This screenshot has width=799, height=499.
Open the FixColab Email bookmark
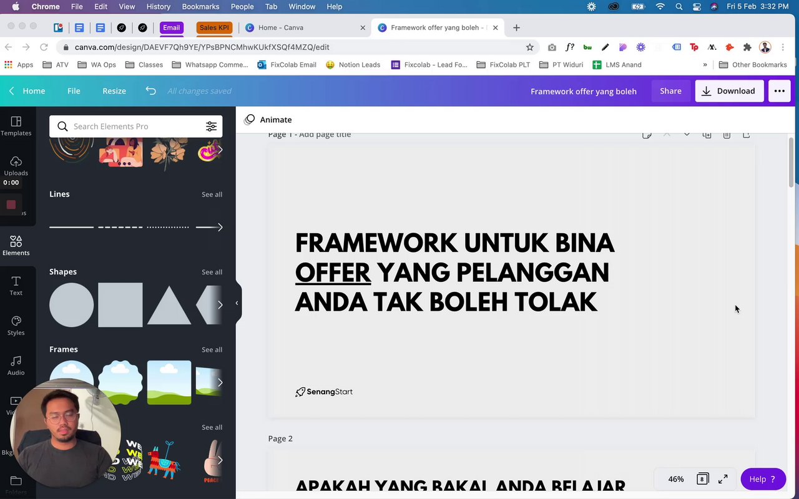pos(287,64)
